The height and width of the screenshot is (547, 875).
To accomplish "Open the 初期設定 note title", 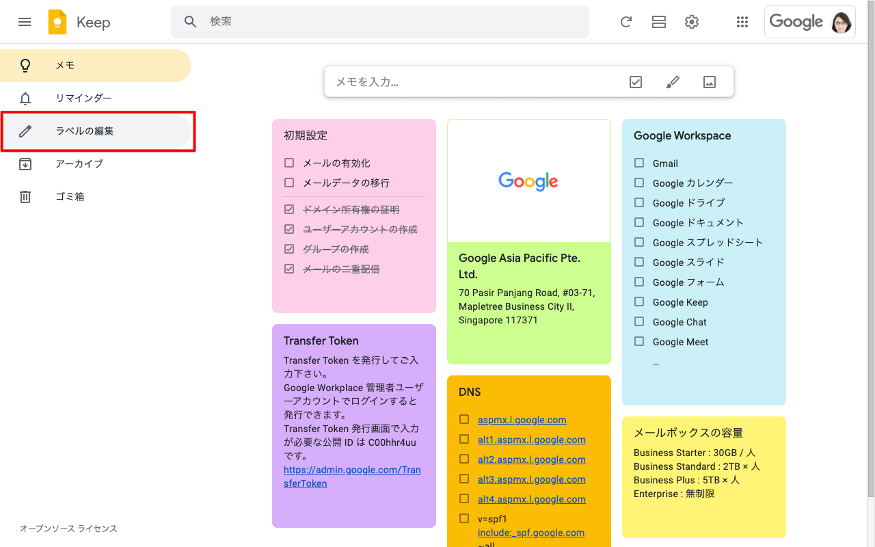I will pyautogui.click(x=306, y=135).
